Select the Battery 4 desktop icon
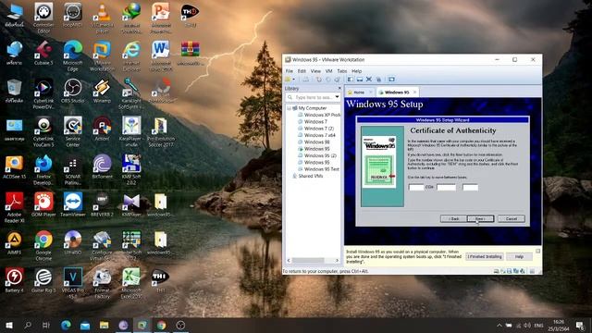 pos(15,280)
